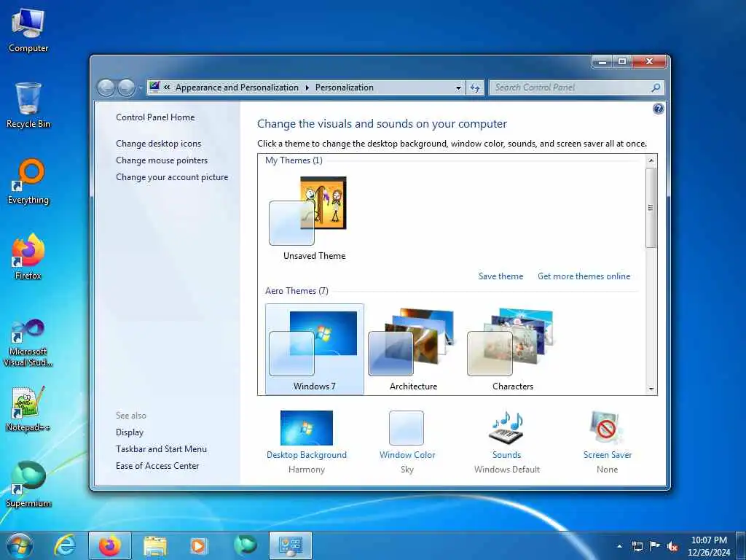Open the Desktop Background settings icon

click(307, 427)
